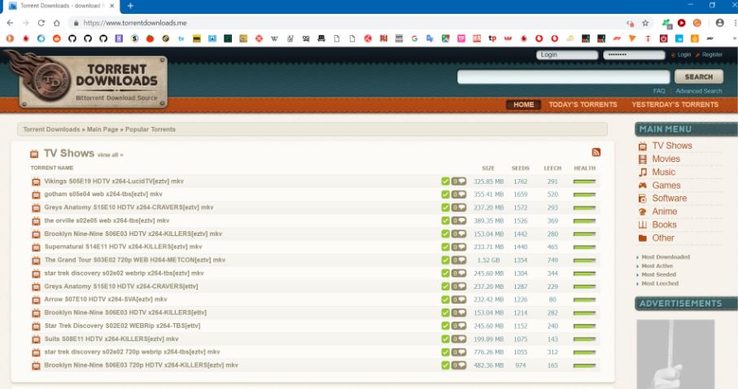Click the Torrent Downloads logo
The width and height of the screenshot is (738, 389).
(87, 79)
